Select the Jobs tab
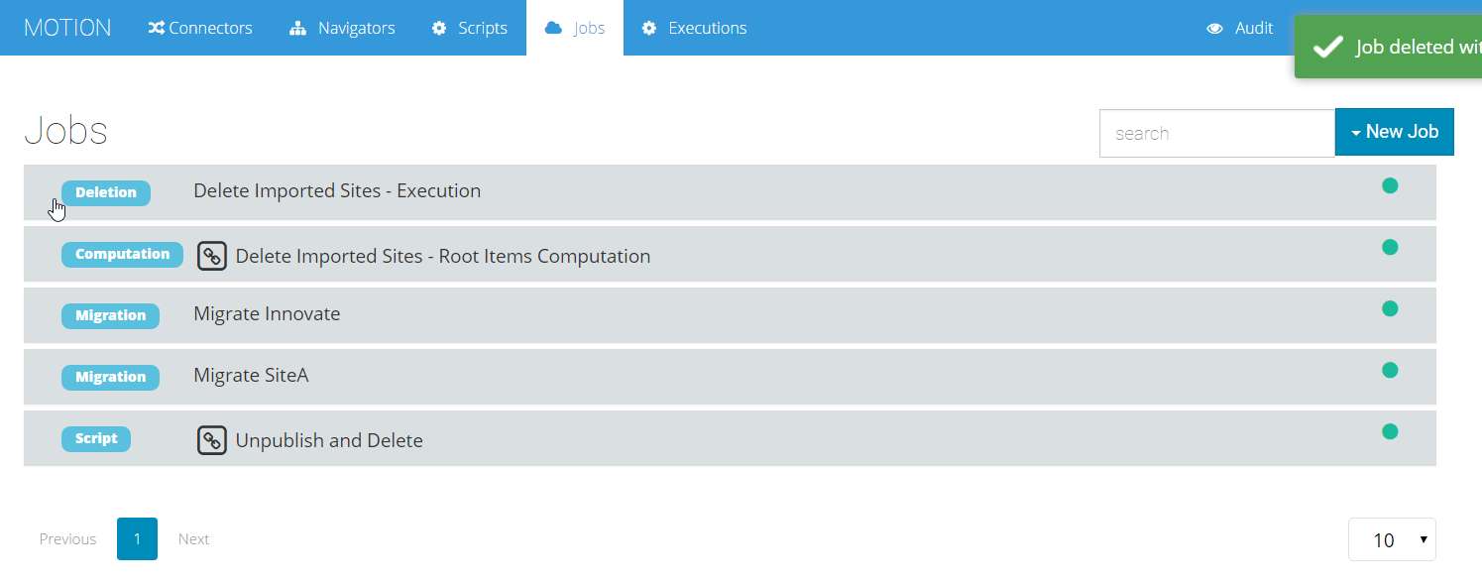 pyautogui.click(x=575, y=28)
